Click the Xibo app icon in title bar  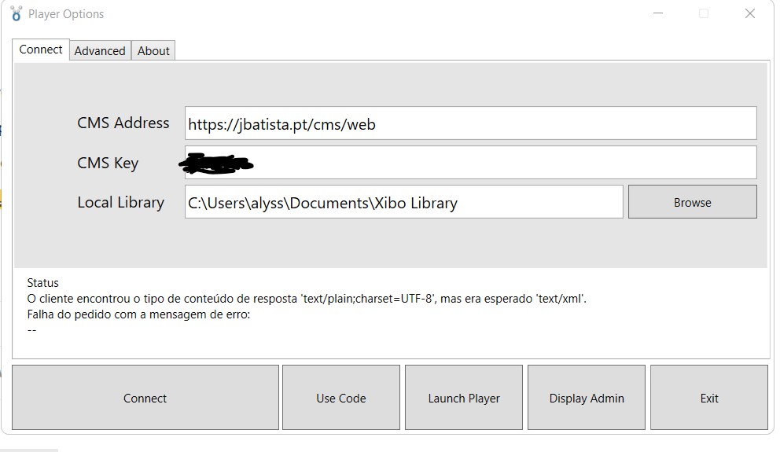[16, 14]
